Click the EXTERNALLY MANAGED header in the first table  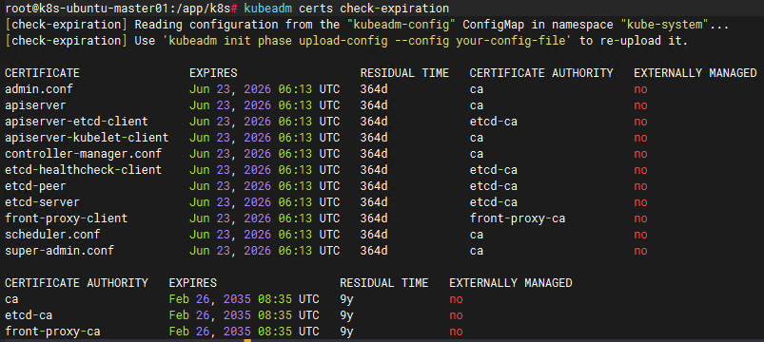click(695, 73)
